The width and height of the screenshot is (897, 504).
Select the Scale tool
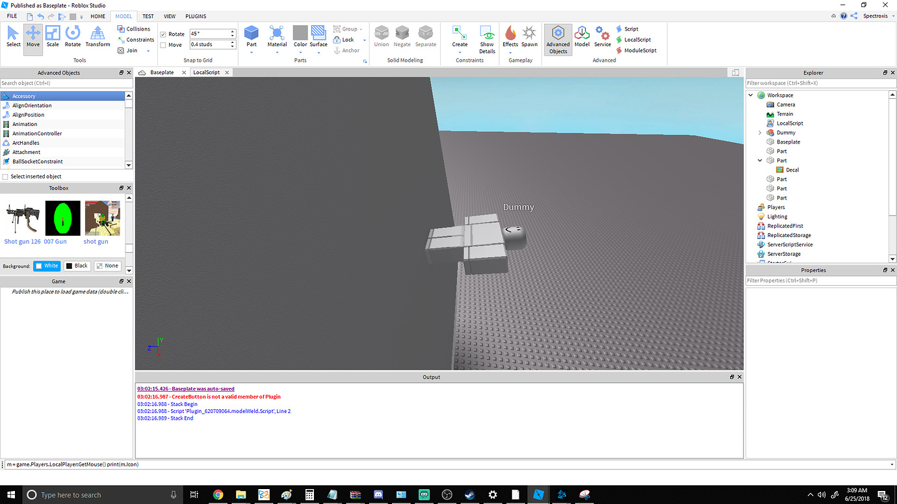pyautogui.click(x=53, y=39)
